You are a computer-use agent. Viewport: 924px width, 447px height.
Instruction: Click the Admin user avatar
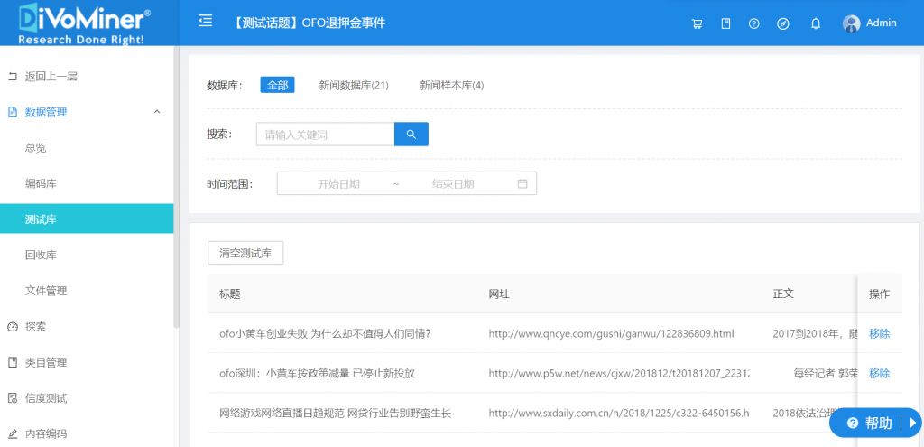click(852, 23)
